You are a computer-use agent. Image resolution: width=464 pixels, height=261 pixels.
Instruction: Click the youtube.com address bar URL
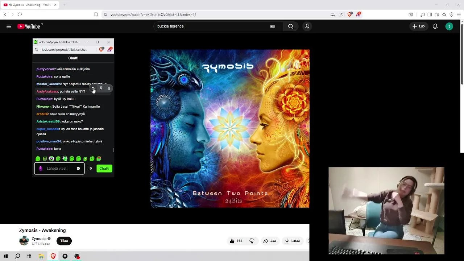click(153, 14)
